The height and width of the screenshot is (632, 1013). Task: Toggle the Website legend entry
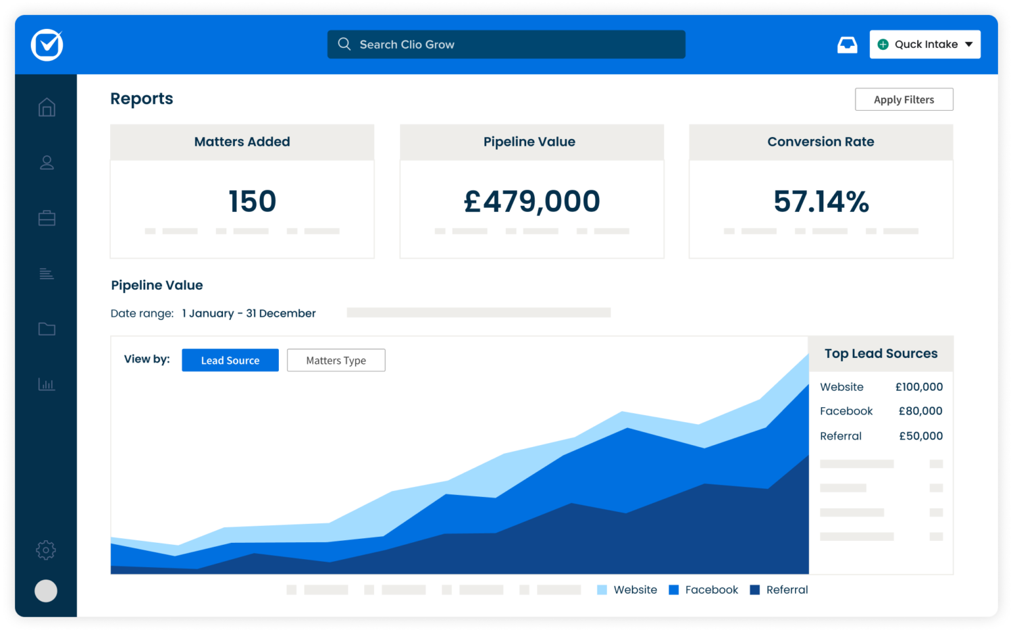tap(627, 589)
